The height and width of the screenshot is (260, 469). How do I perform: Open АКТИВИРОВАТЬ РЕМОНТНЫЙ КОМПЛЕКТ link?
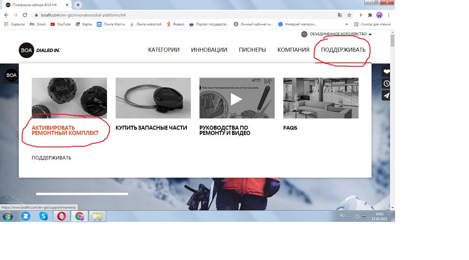[65, 130]
